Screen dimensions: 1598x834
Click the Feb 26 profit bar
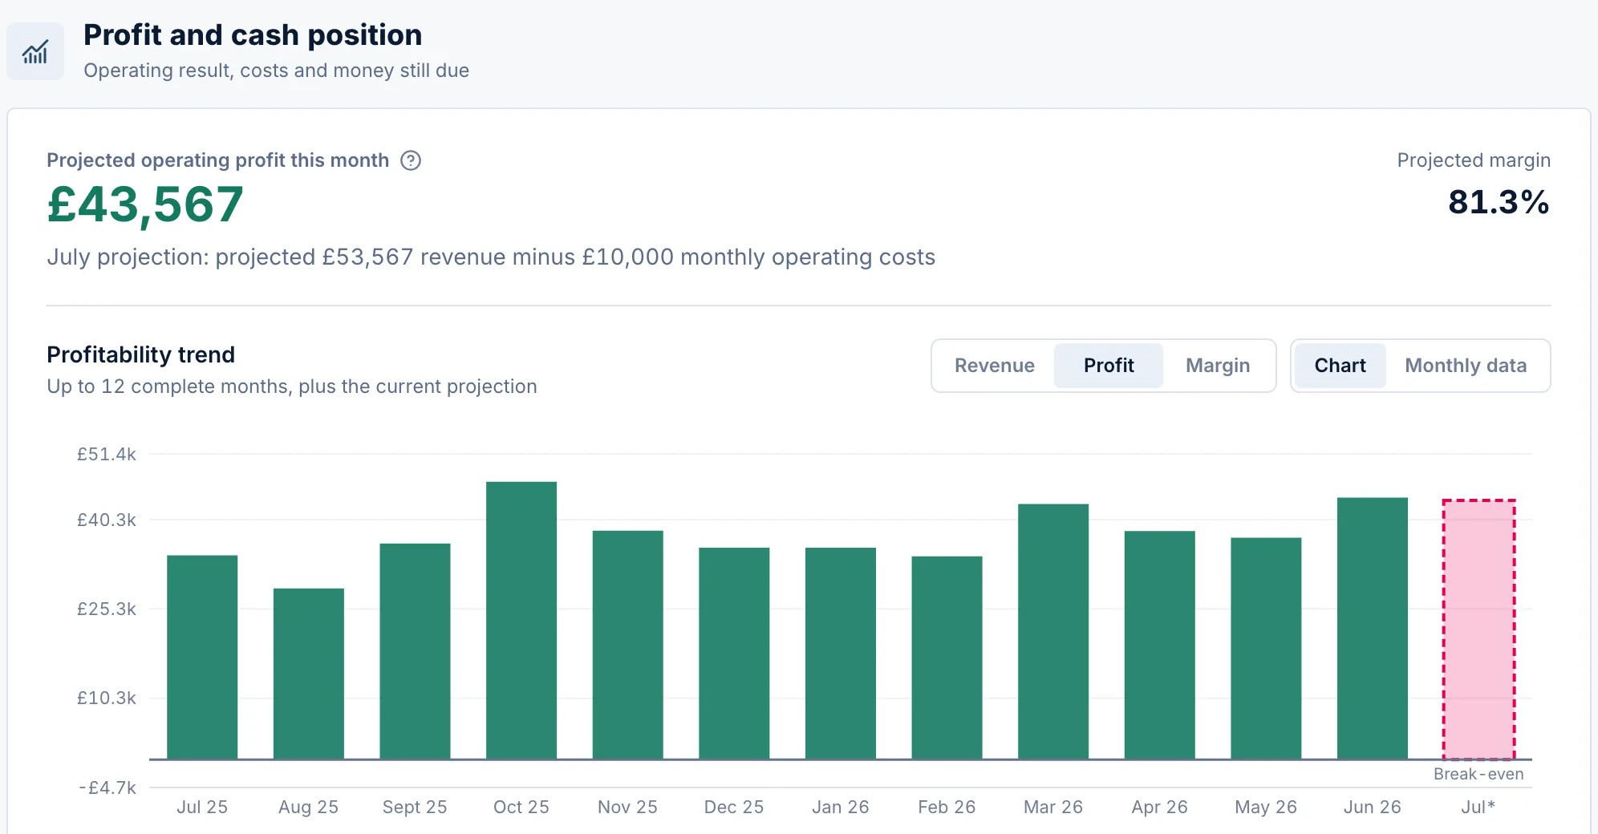[947, 658]
